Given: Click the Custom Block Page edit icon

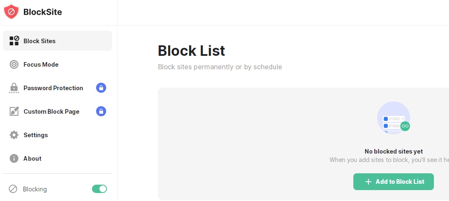Looking at the screenshot, I should [14, 111].
